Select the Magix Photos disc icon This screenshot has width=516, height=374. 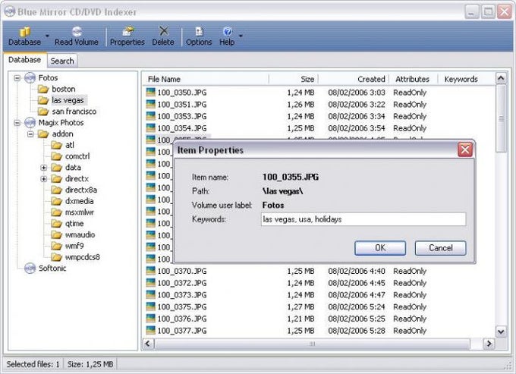point(30,123)
